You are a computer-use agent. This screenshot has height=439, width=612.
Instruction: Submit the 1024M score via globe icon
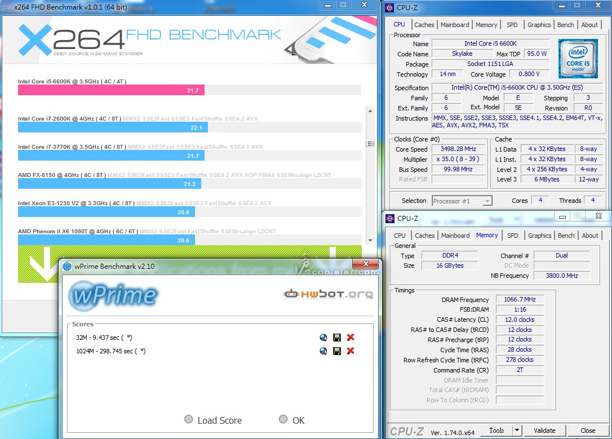tap(323, 351)
